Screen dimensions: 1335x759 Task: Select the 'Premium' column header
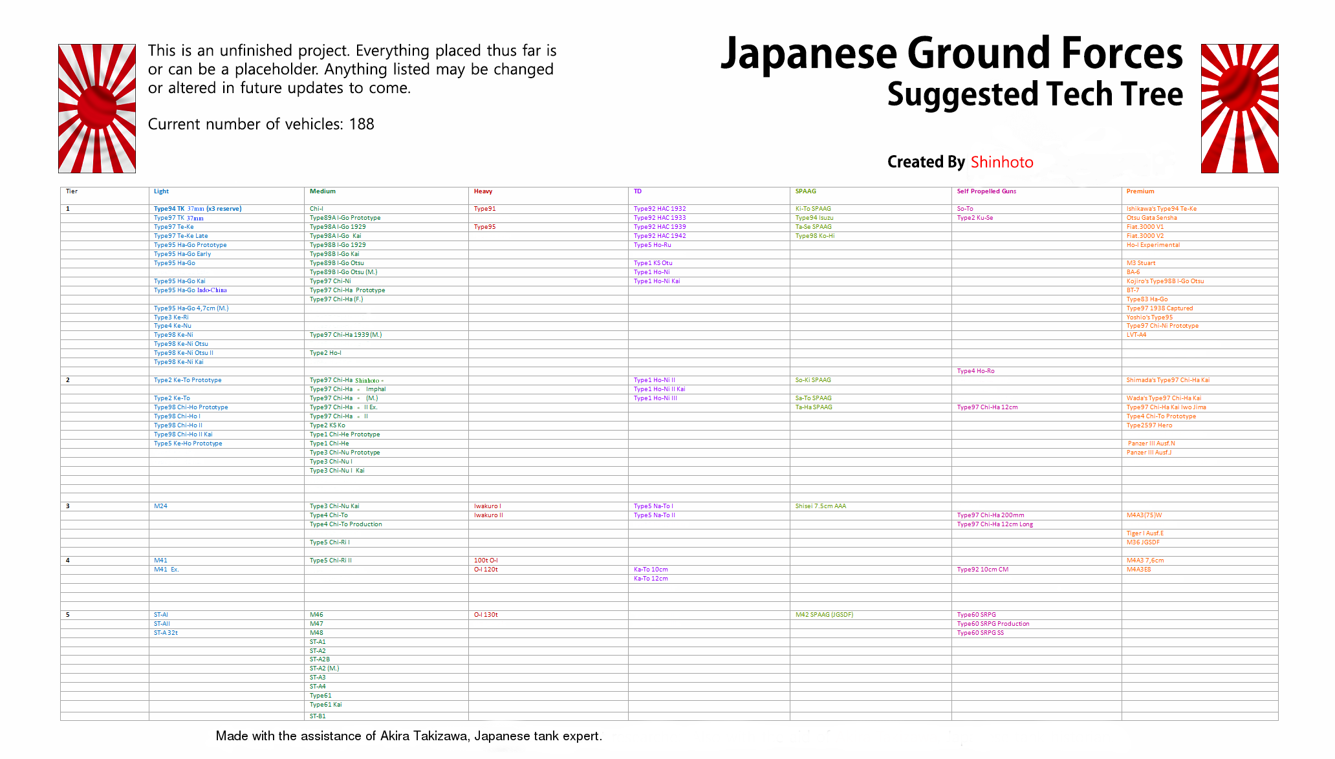[1140, 191]
